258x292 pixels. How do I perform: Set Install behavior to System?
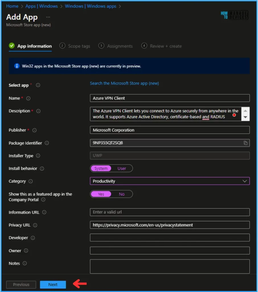coord(101,168)
